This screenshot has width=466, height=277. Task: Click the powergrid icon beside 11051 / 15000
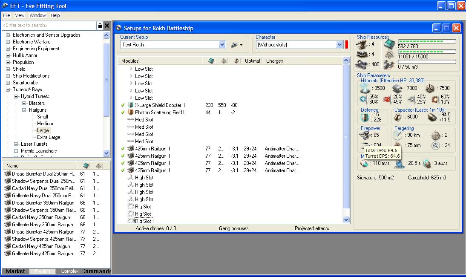pyautogui.click(x=389, y=55)
